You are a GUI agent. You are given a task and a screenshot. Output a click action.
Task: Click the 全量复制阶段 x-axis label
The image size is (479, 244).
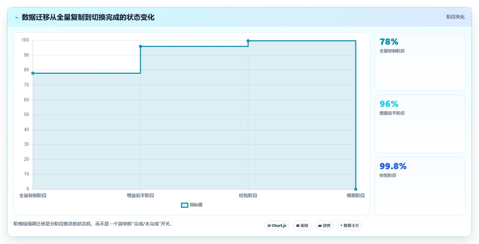[33, 195]
